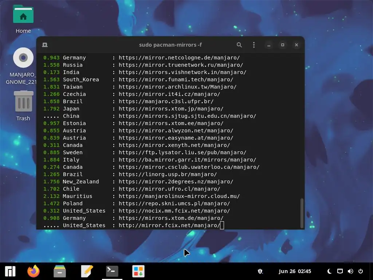Click the garr.it Italy mirror URL
The width and height of the screenshot is (373, 280).
pos(188,160)
